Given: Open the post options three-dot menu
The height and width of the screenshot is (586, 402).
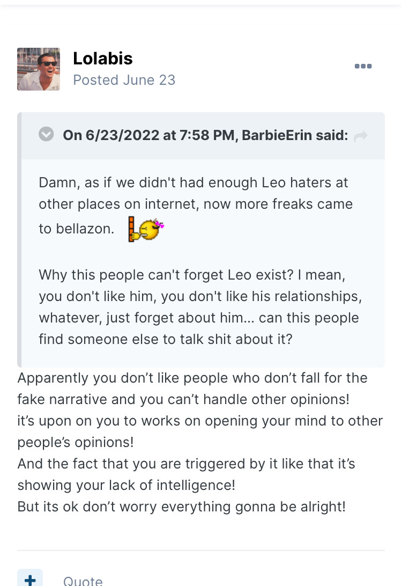Looking at the screenshot, I should pyautogui.click(x=363, y=67).
